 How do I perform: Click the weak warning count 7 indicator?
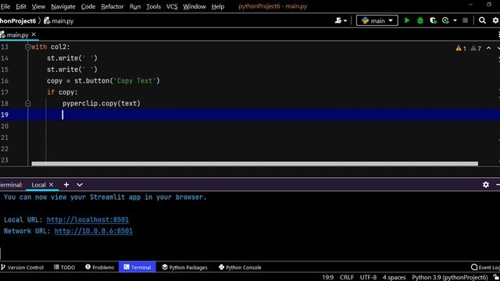tap(476, 48)
